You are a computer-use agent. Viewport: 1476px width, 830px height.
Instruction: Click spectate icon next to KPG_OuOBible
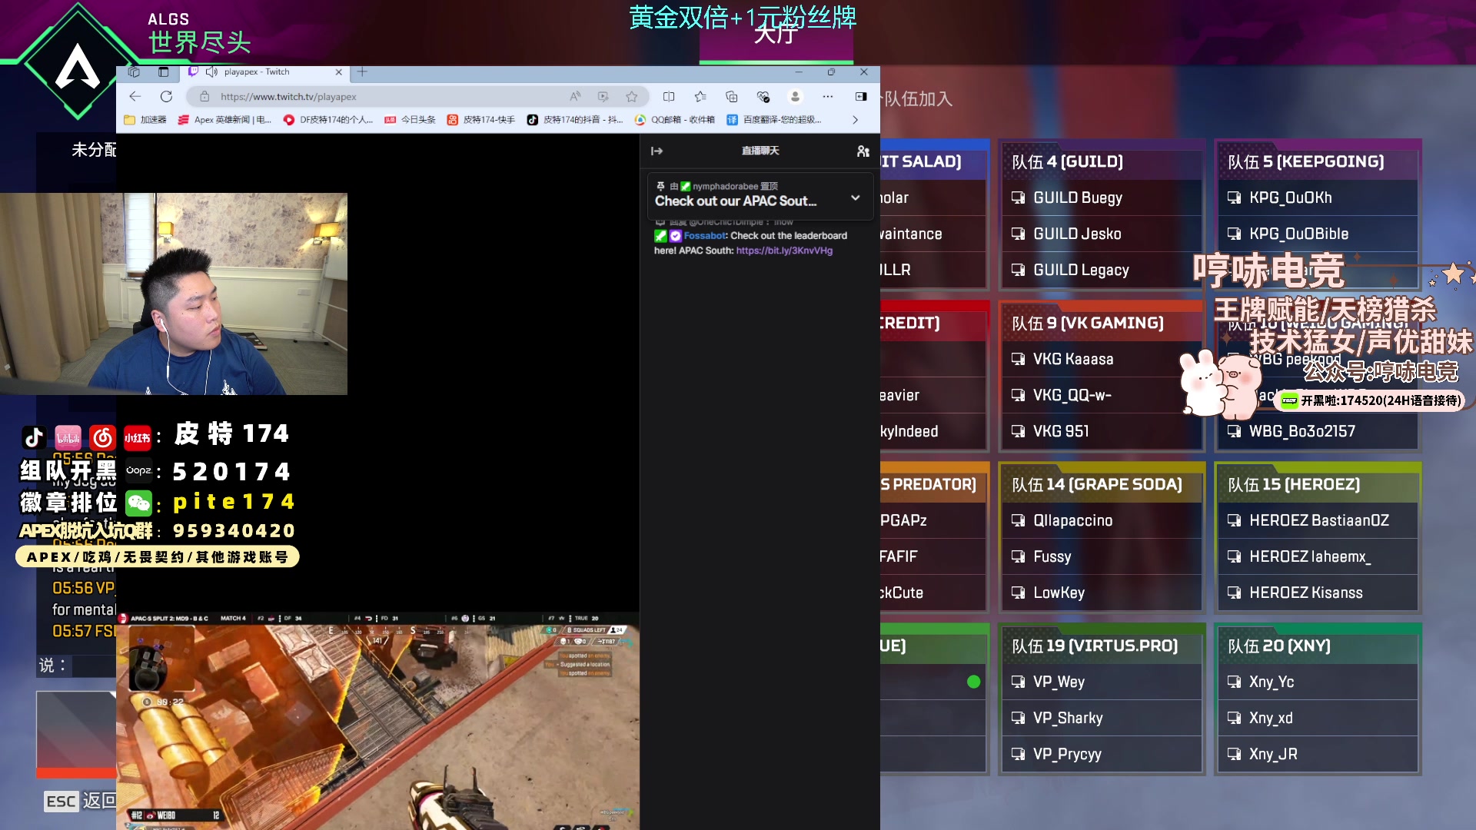pyautogui.click(x=1234, y=234)
